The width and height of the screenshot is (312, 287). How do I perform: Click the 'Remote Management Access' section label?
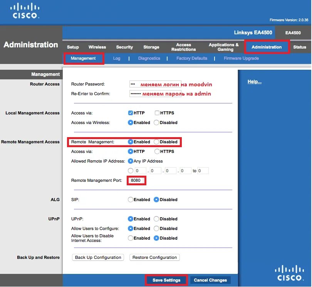30,142
